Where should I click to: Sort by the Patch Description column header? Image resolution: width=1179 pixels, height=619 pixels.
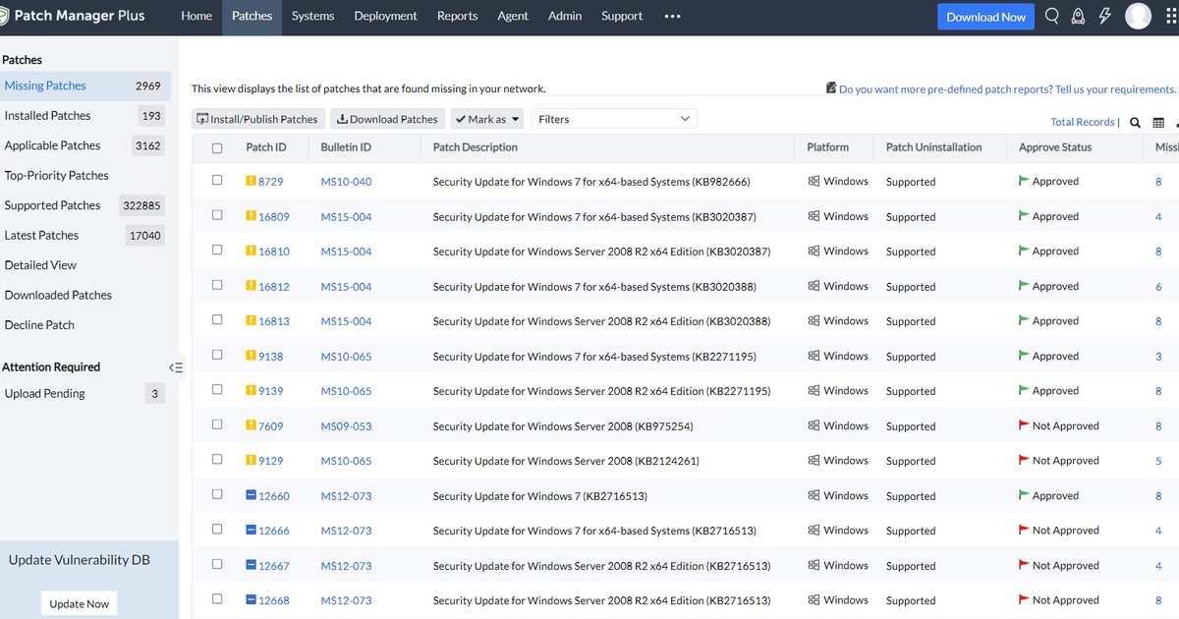click(x=475, y=147)
